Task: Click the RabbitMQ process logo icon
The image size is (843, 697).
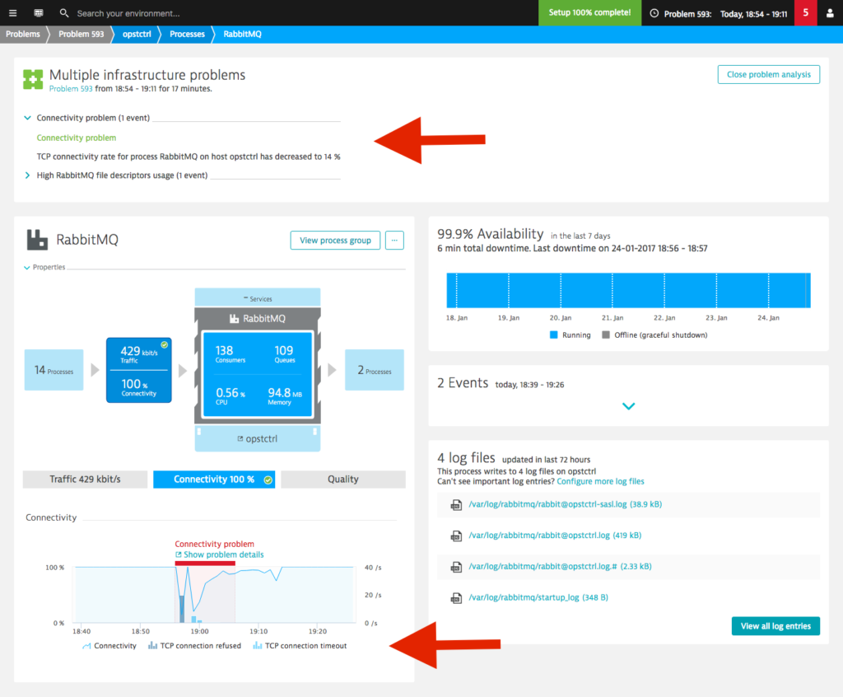Action: click(x=37, y=240)
